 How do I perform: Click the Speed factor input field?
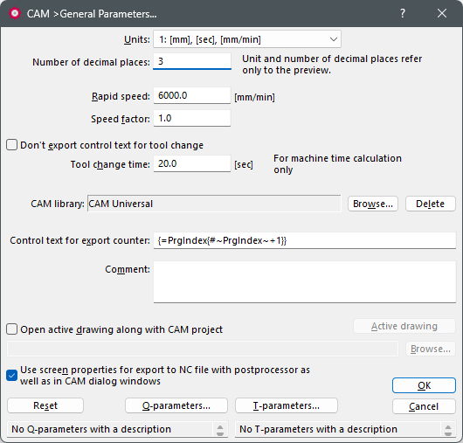click(192, 118)
